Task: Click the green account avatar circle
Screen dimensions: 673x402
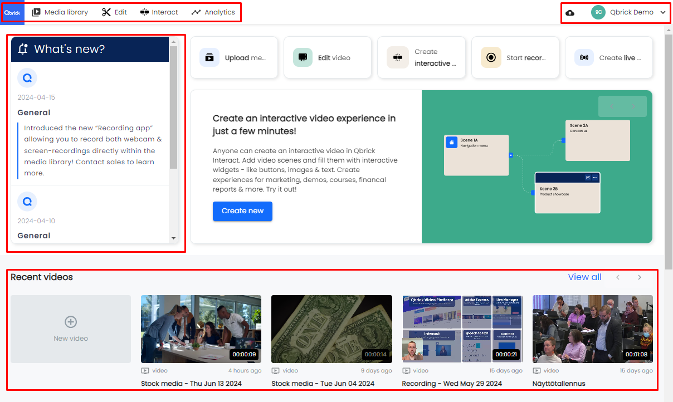Action: tap(598, 12)
